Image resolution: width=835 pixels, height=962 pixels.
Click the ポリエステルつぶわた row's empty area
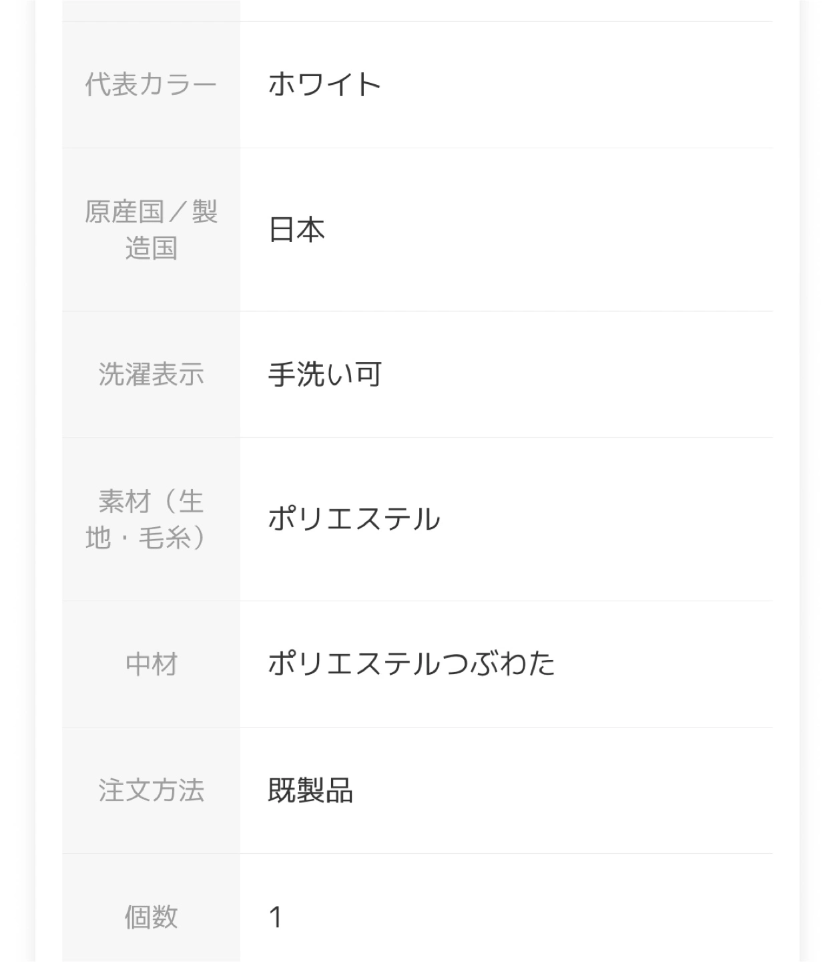click(664, 664)
